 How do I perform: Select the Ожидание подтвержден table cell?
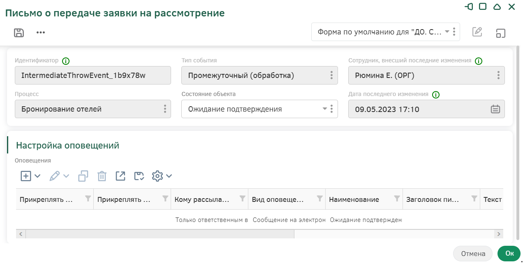click(x=366, y=220)
